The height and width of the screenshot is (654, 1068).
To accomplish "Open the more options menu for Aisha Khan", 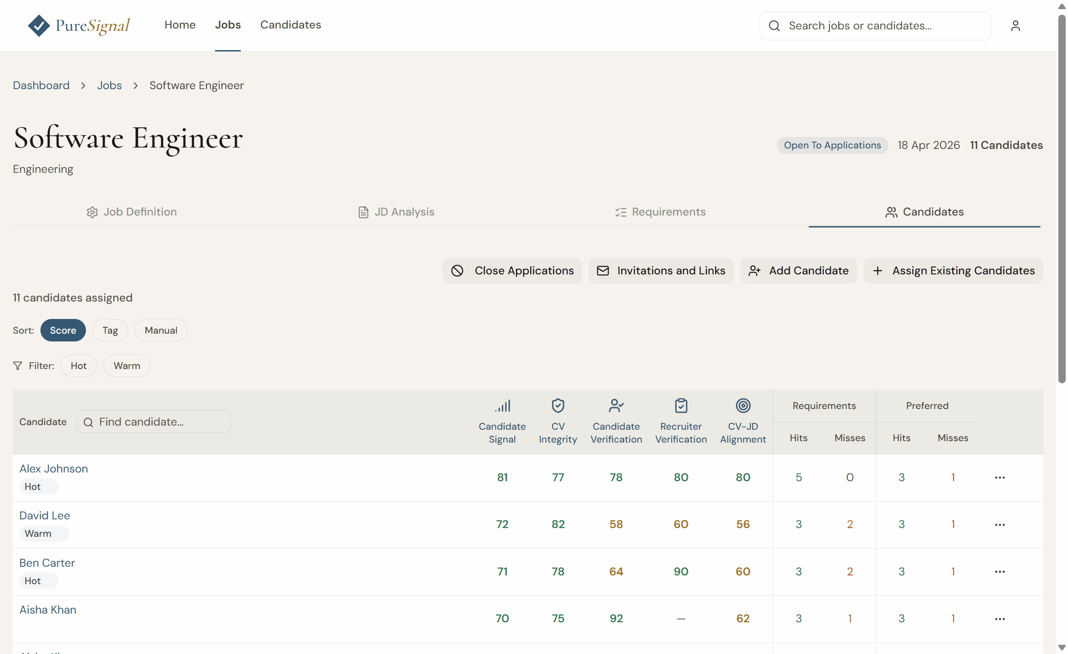I will point(1000,619).
